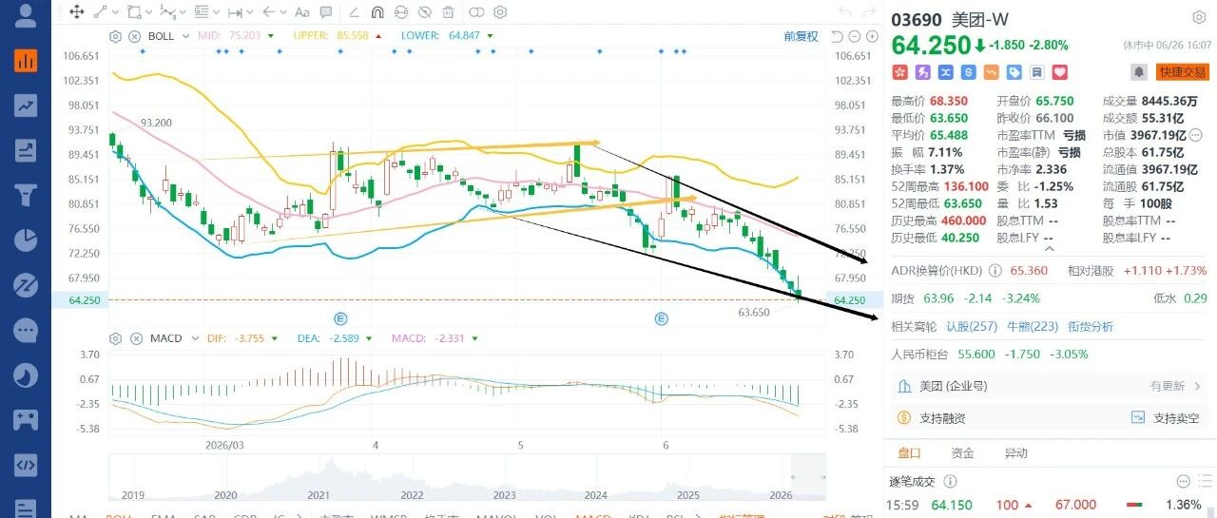Select the range measurement tool
1217x518 pixels.
[x=235, y=12]
